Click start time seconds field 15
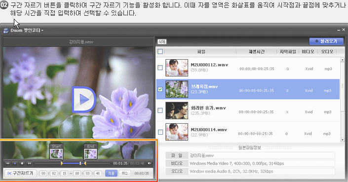The image size is (348, 182). click(64, 173)
